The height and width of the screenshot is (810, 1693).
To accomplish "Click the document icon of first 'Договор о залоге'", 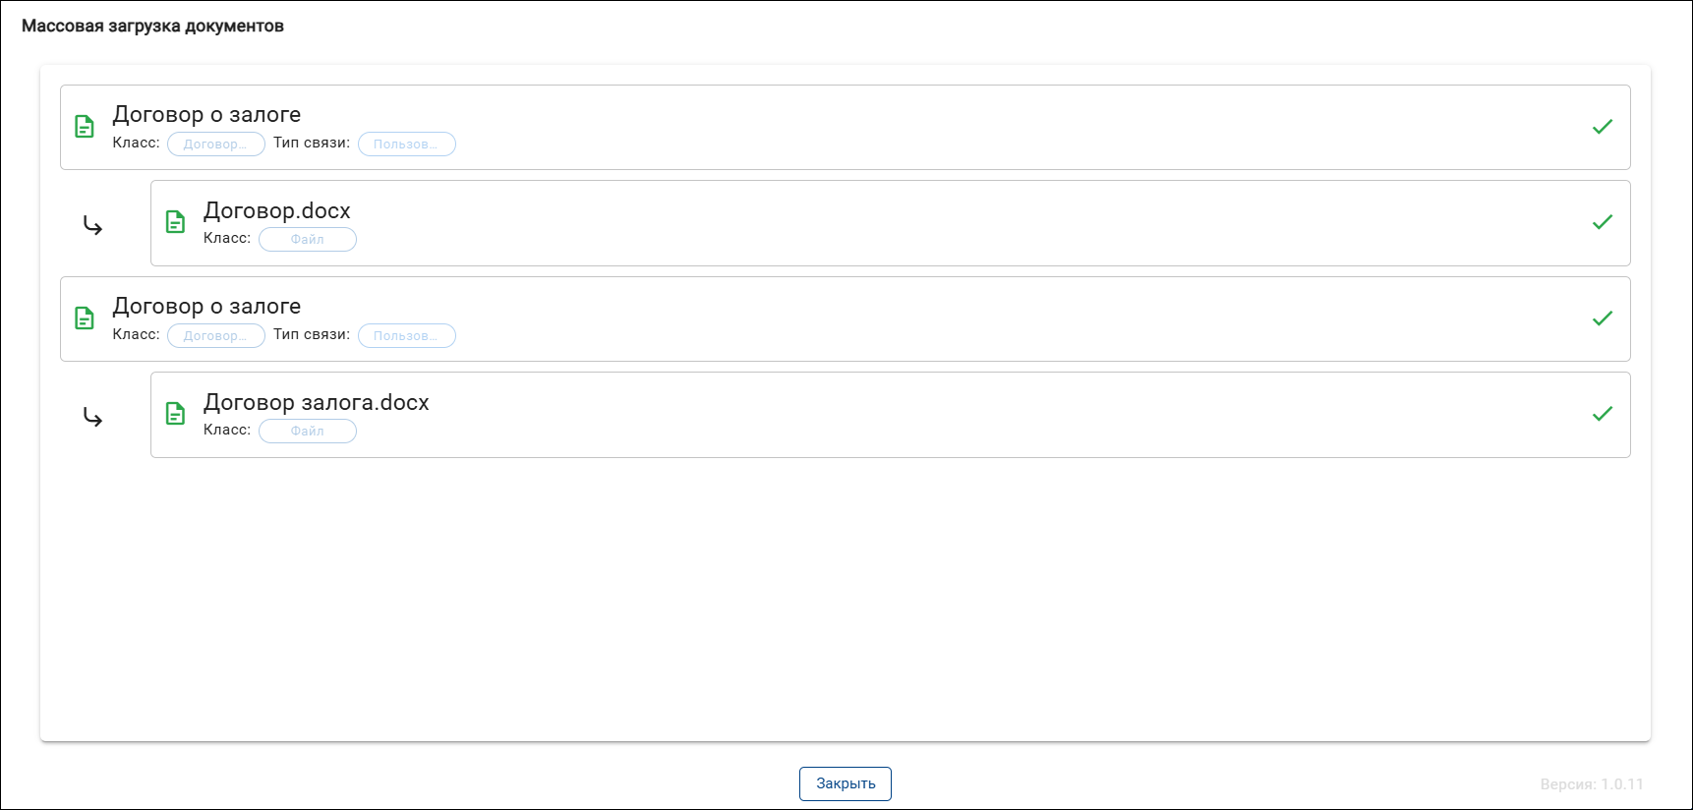I will 85,127.
